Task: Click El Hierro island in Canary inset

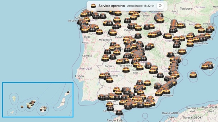Action: pyautogui.click(x=12, y=113)
